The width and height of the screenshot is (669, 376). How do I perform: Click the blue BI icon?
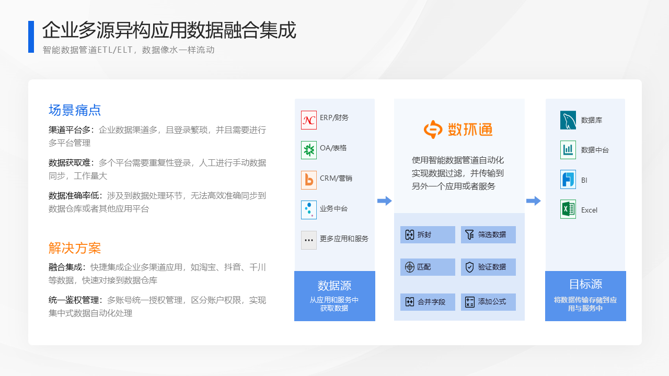[x=568, y=180]
